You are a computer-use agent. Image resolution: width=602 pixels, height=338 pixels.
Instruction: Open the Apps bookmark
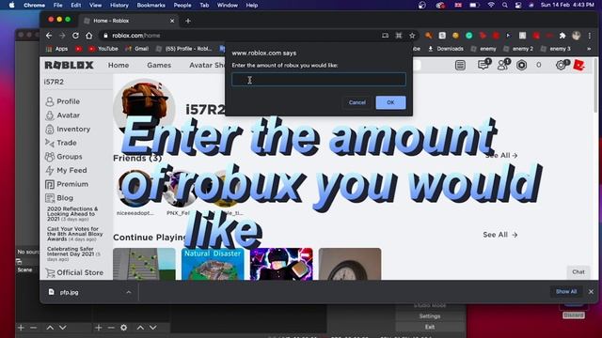[x=56, y=49]
